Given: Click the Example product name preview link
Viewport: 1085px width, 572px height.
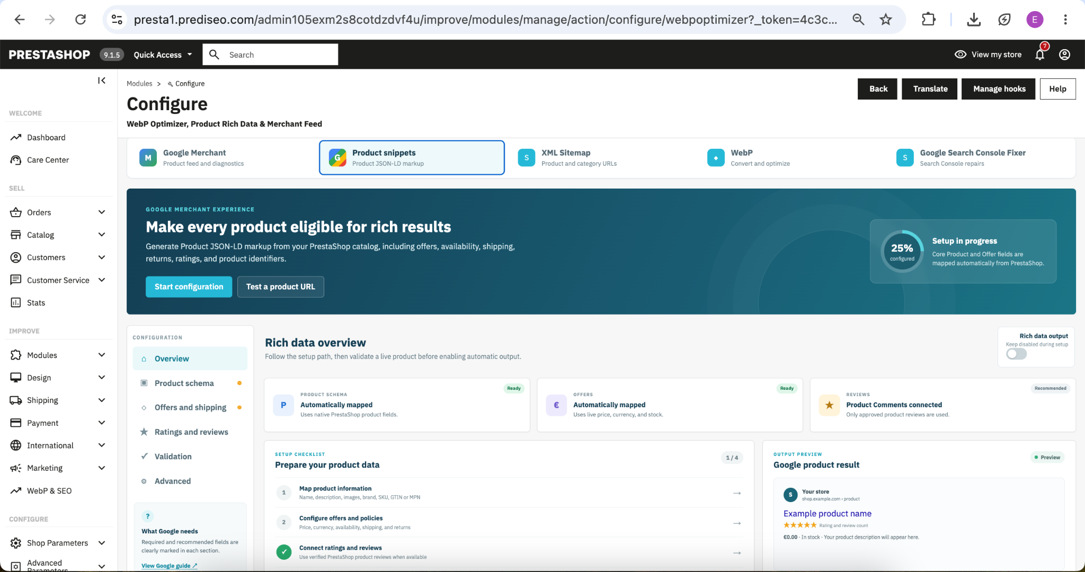Looking at the screenshot, I should click(x=827, y=513).
